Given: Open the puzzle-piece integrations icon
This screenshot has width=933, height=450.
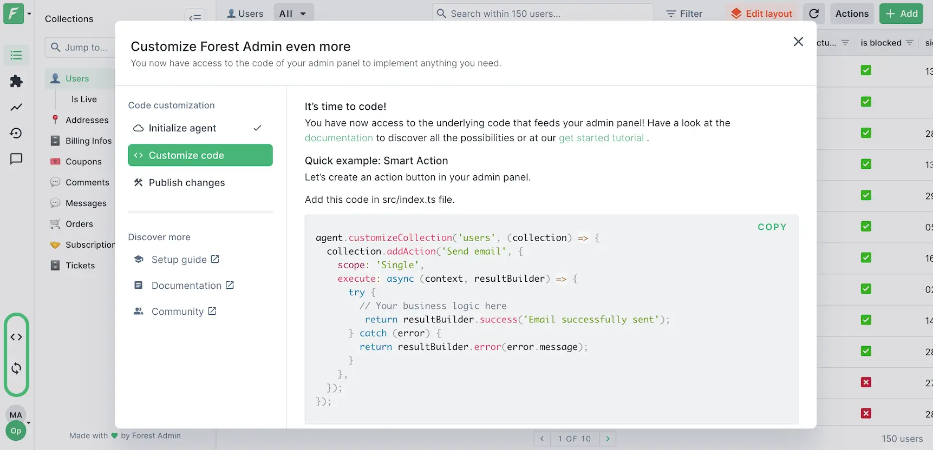Looking at the screenshot, I should pyautogui.click(x=16, y=81).
